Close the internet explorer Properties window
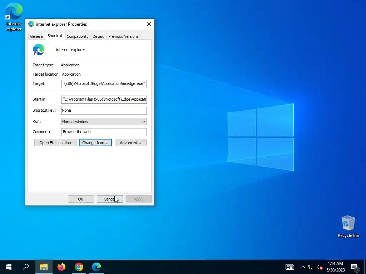 point(149,24)
